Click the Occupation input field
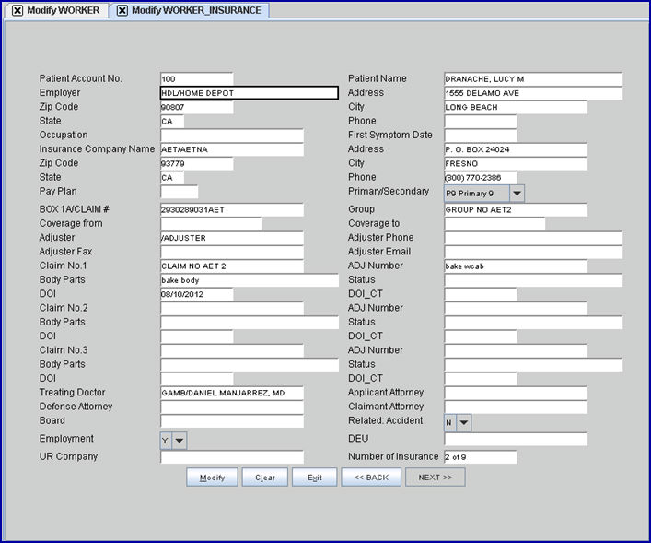The height and width of the screenshot is (543, 651). click(x=232, y=136)
